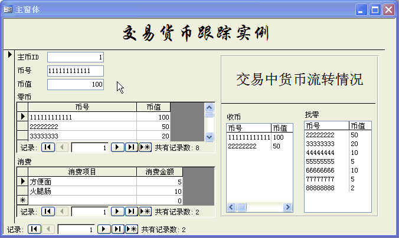The image size is (399, 238).
Task: Select 77777777 row in 找零 list
Action: tap(338, 179)
